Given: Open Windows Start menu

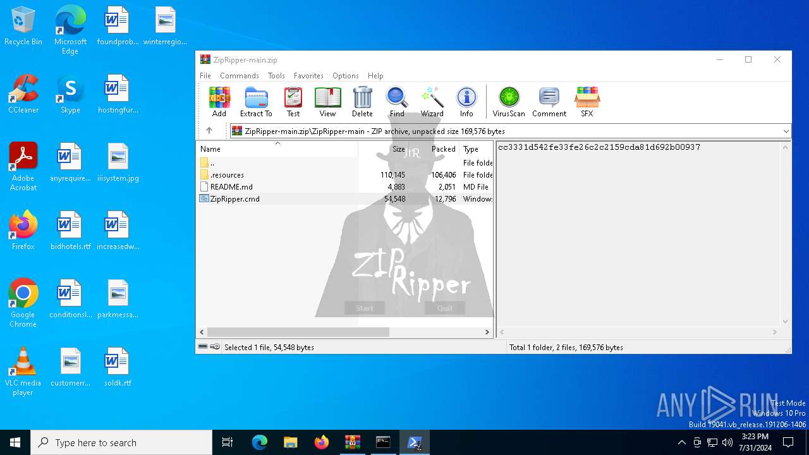Looking at the screenshot, I should click(x=15, y=442).
